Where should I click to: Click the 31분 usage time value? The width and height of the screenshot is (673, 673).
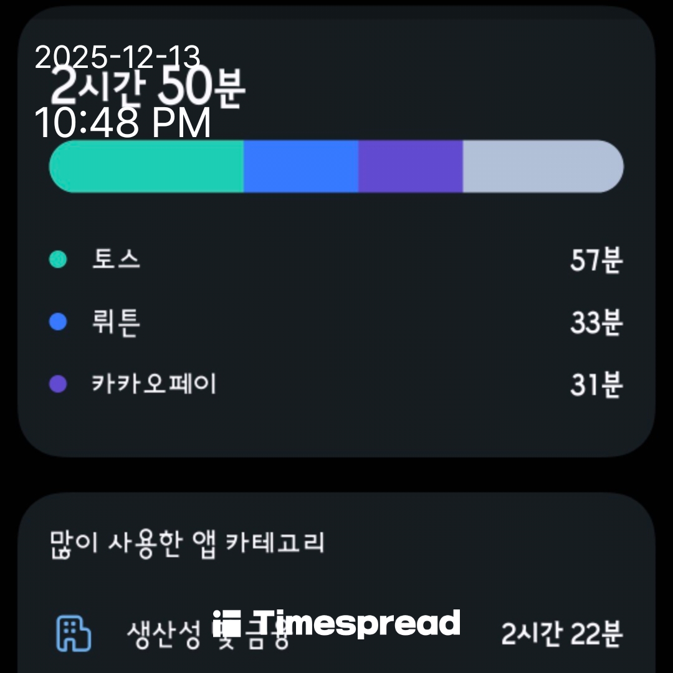click(x=596, y=384)
